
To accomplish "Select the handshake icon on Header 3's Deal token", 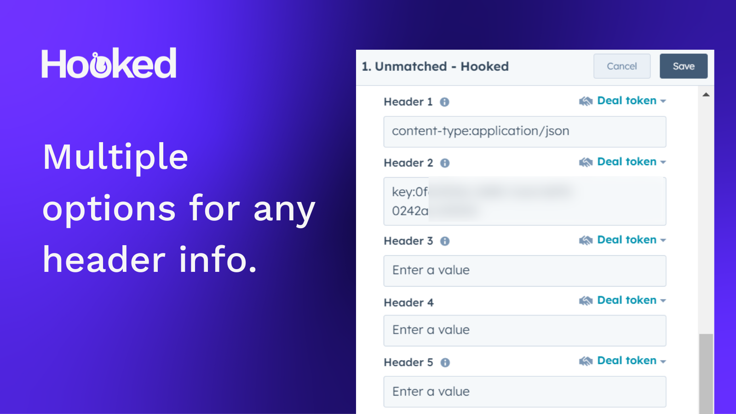I will [x=585, y=240].
